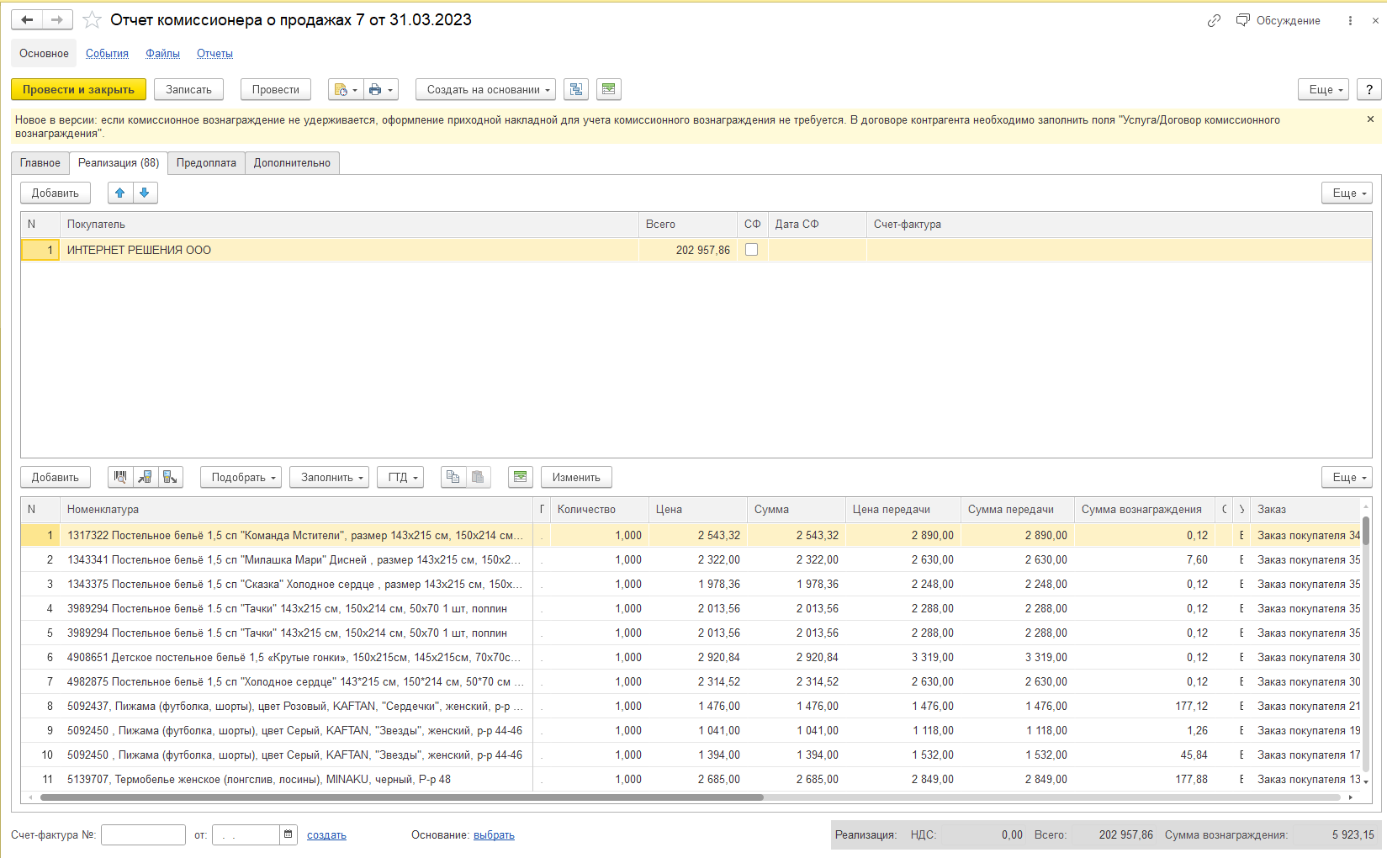
Task: Click the Счет-фактура № input field
Action: click(x=143, y=834)
